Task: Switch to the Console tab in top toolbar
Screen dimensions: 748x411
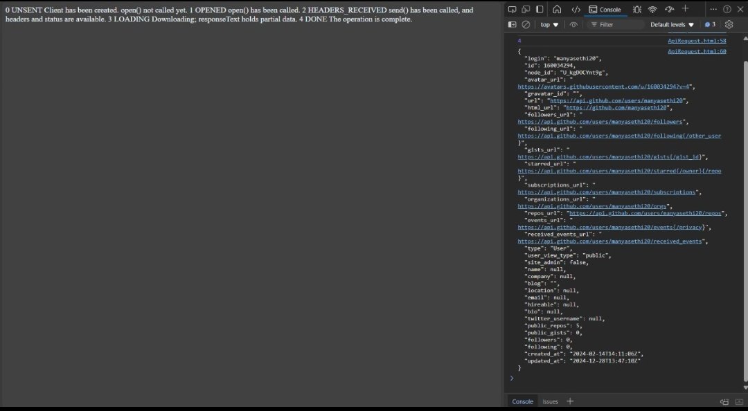Action: [605, 10]
